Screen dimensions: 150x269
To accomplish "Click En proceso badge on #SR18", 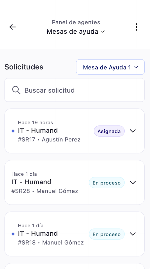I will coord(107,234).
